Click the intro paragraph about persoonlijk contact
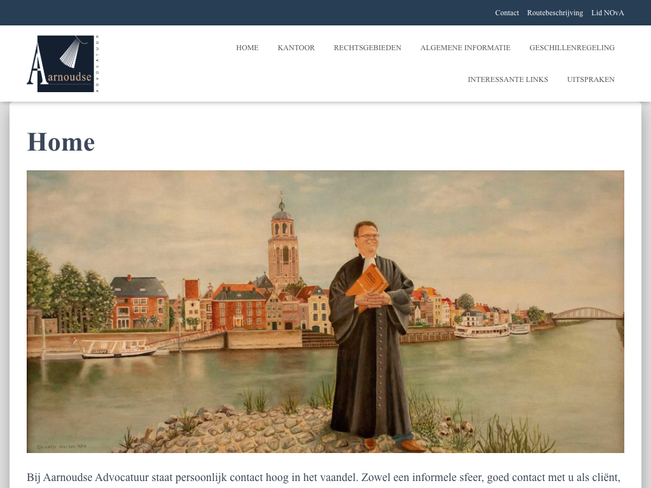 pyautogui.click(x=324, y=478)
